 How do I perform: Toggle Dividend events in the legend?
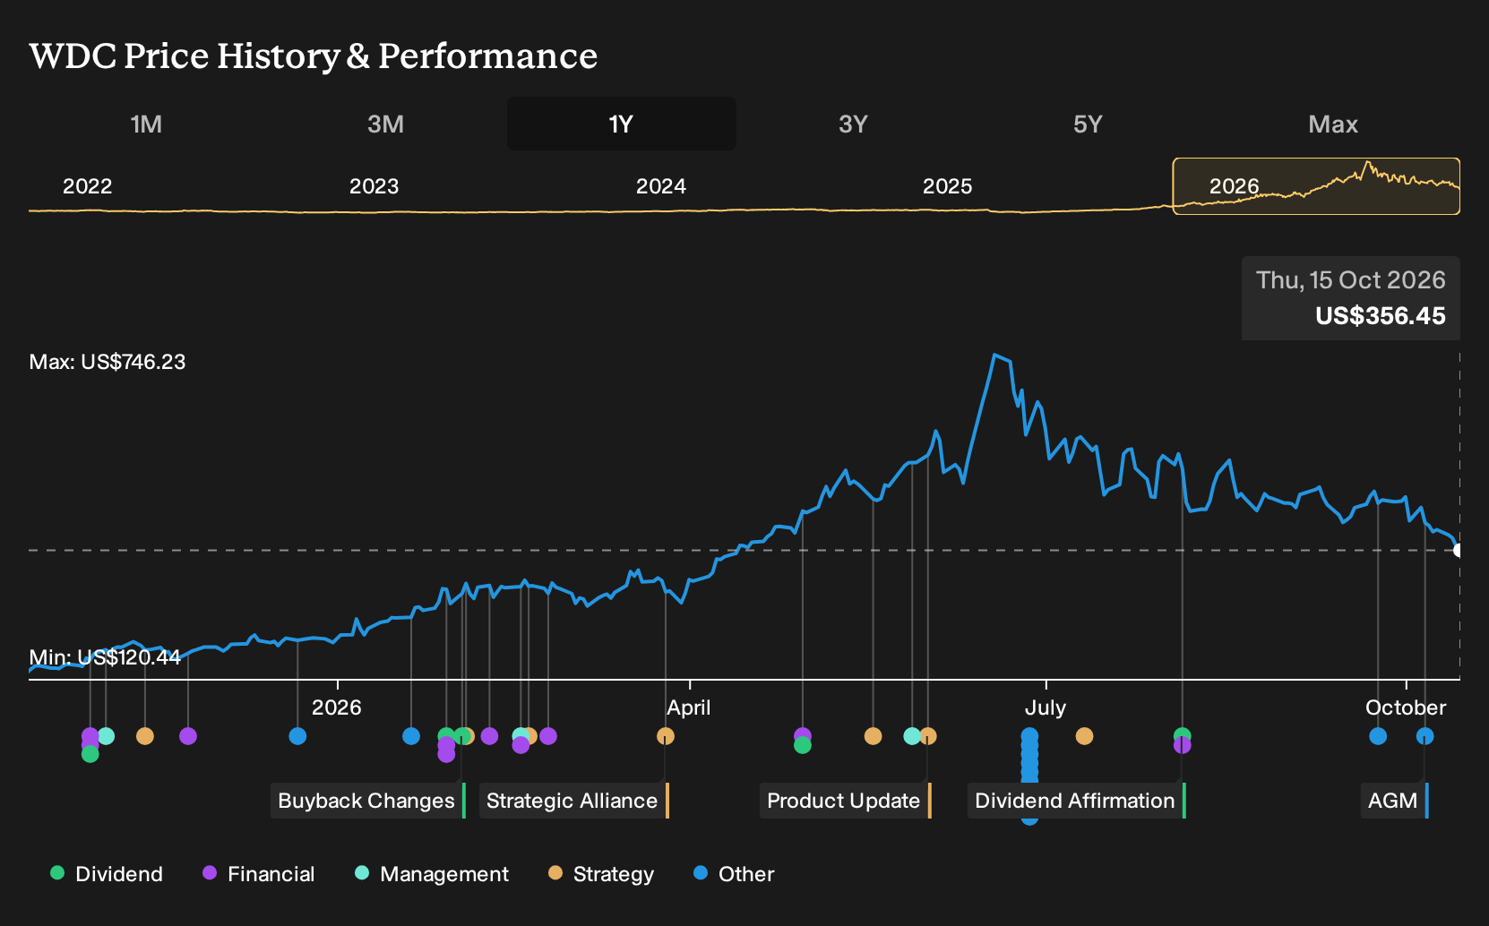(107, 874)
